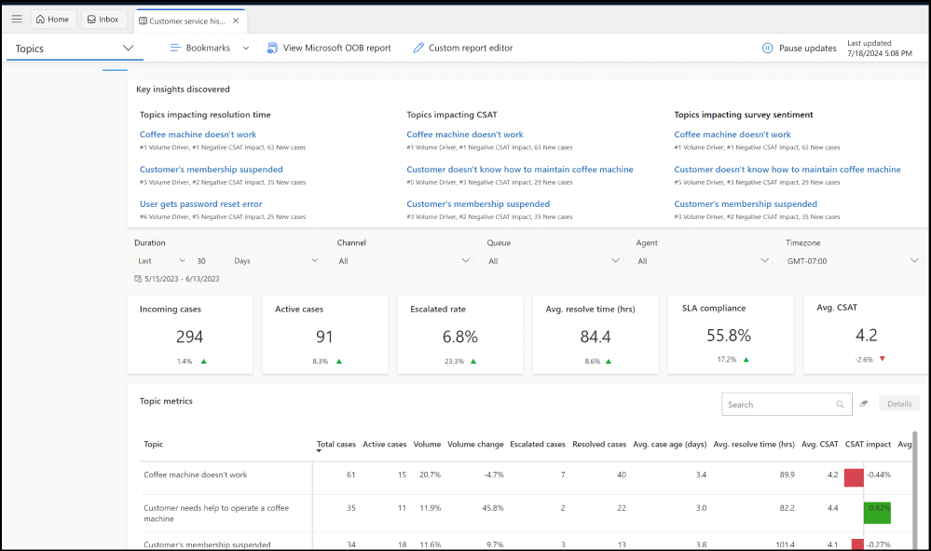This screenshot has height=551, width=931.
Task: Click the green 0.62% CSAT impact bar
Action: pos(877,513)
